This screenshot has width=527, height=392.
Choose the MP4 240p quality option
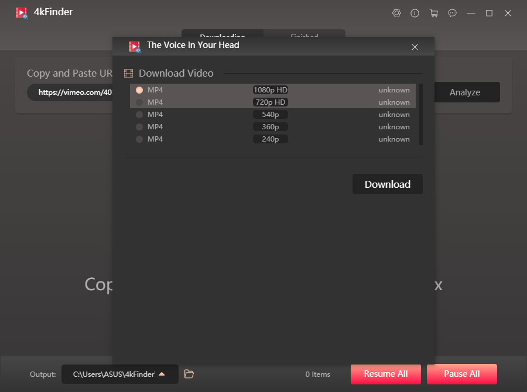[139, 139]
